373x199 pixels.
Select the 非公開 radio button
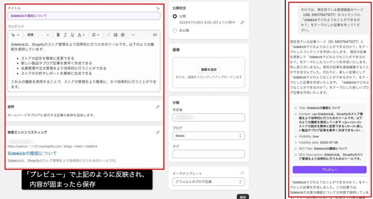175,31
